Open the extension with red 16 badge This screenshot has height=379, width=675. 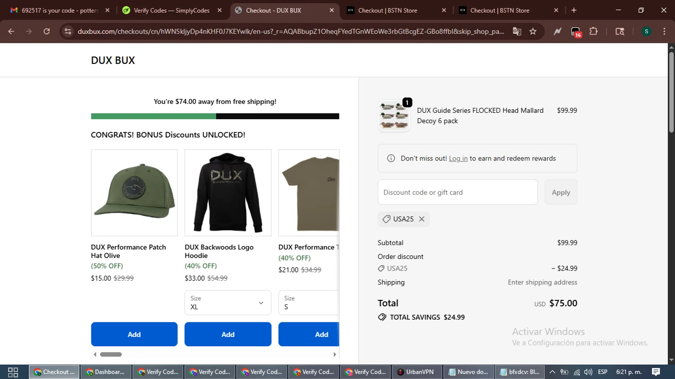point(576,32)
